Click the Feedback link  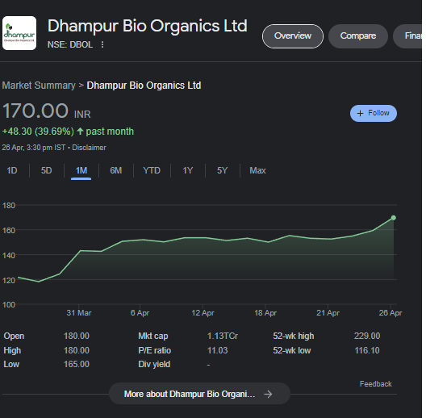(x=375, y=384)
